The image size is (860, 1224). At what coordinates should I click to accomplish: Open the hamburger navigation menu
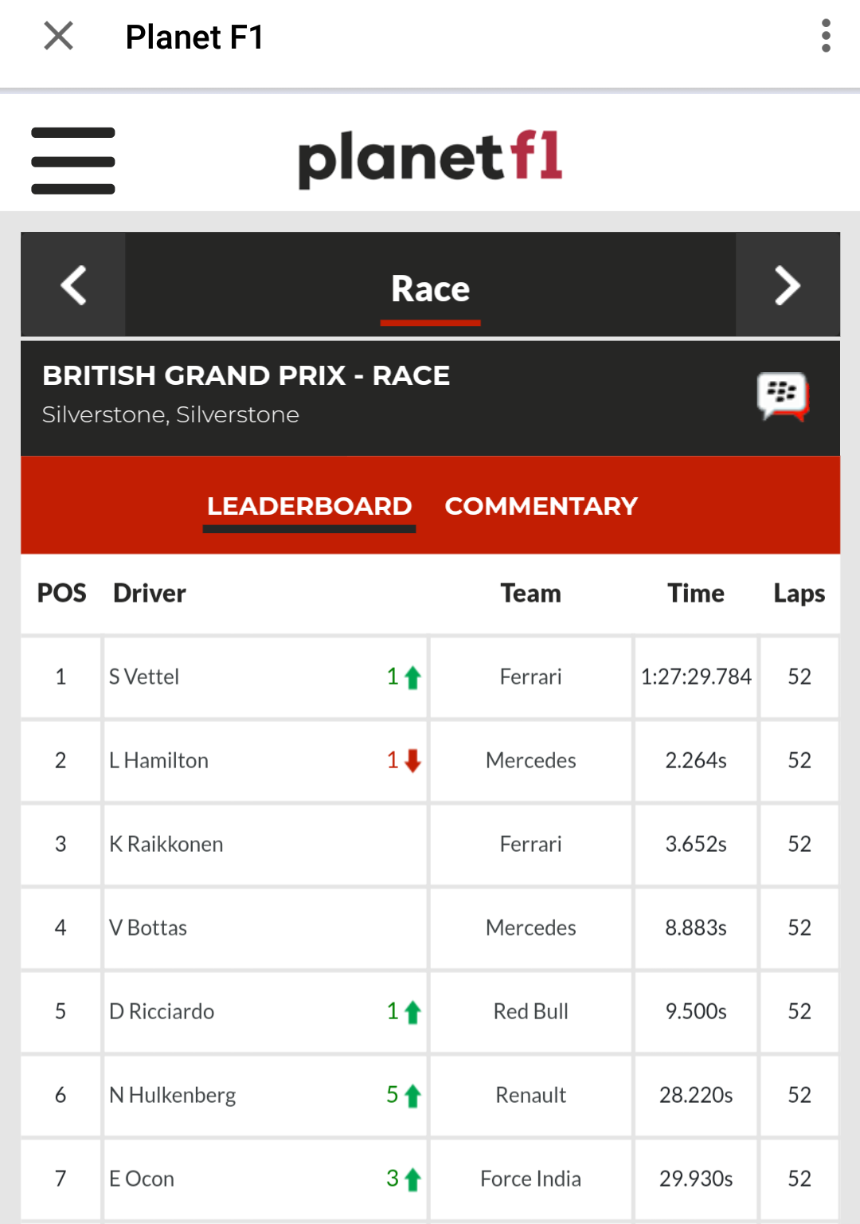coord(73,160)
